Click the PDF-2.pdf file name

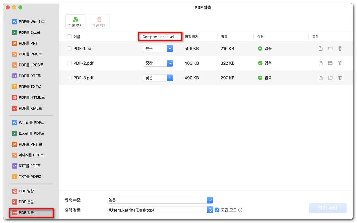(83, 63)
